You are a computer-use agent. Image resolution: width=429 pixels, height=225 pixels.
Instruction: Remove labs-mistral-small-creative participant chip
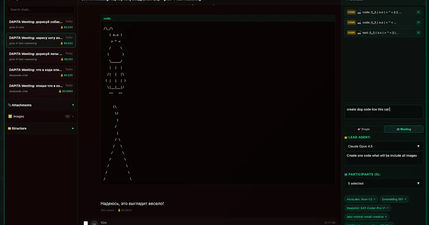(386, 217)
